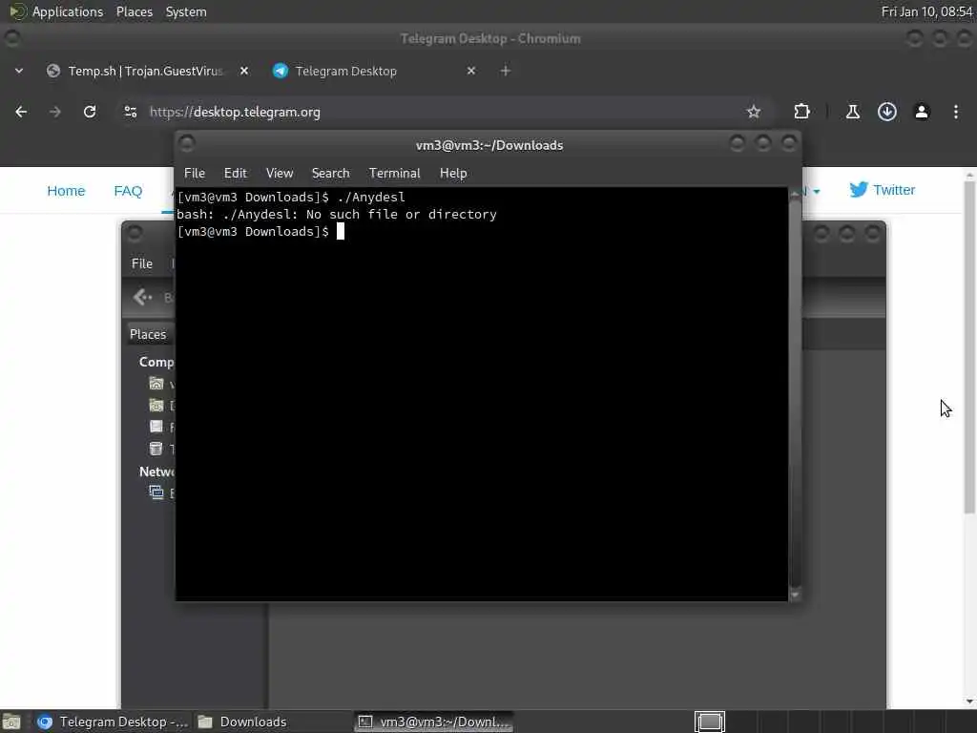This screenshot has height=733, width=977.
Task: Click the terminal scrollbar up arrow
Action: pyautogui.click(x=795, y=194)
